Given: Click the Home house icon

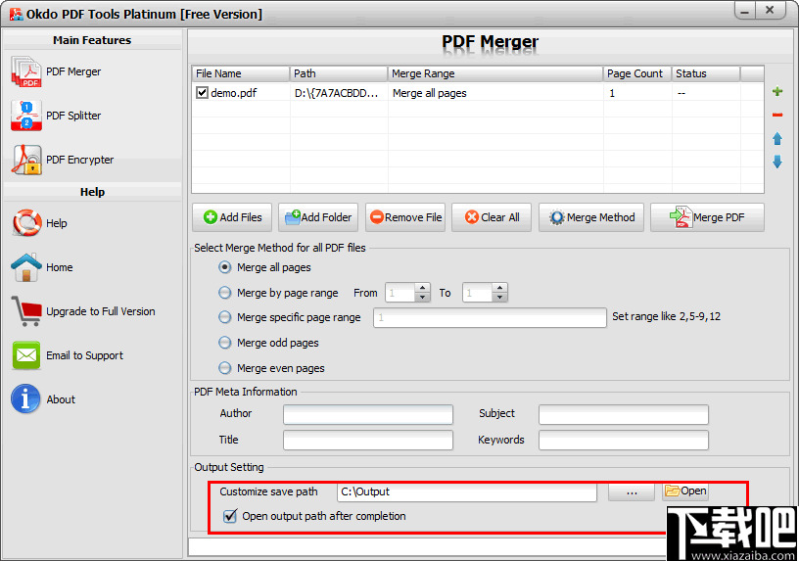Looking at the screenshot, I should click(x=26, y=267).
